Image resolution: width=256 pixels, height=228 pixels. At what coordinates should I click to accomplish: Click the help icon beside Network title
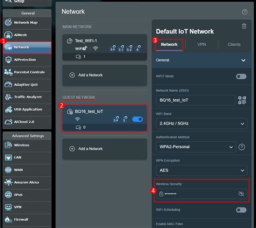point(245,12)
